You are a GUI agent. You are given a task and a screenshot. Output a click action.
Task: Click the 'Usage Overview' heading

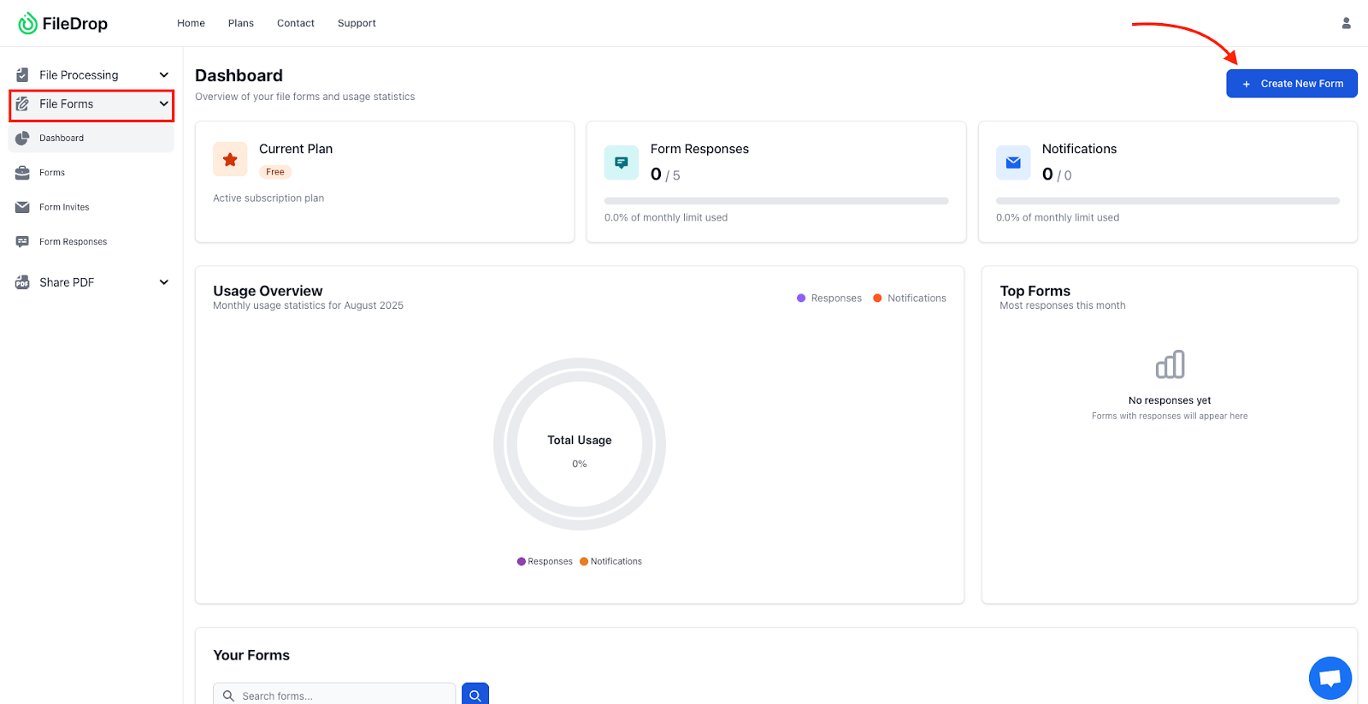(268, 291)
